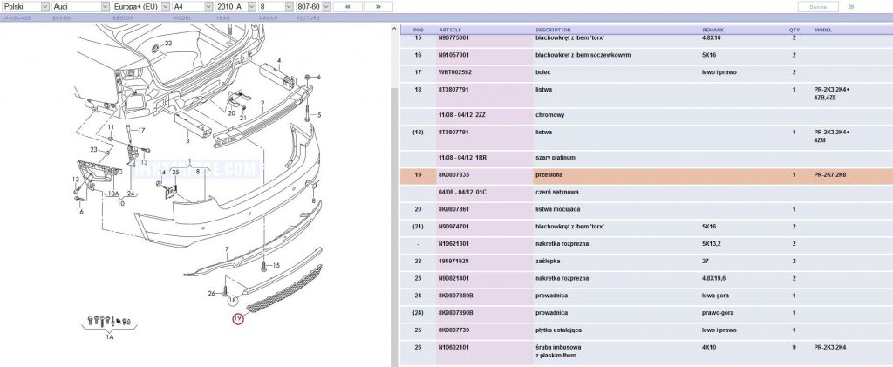Screen dimensions: 893x367
Task: Open the Model dropdown showing A4
Action: [x=192, y=7]
